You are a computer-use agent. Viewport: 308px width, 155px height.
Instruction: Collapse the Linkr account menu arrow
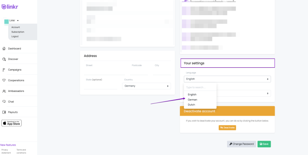(18, 21)
